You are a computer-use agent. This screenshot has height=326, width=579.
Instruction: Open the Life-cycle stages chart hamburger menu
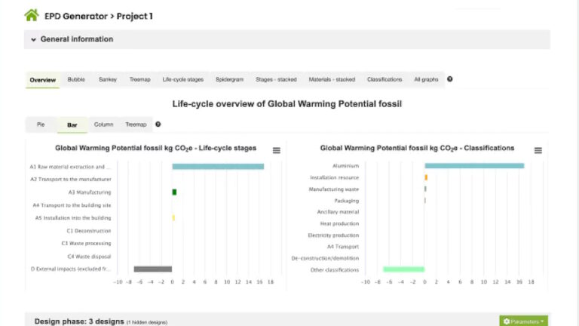pos(277,150)
